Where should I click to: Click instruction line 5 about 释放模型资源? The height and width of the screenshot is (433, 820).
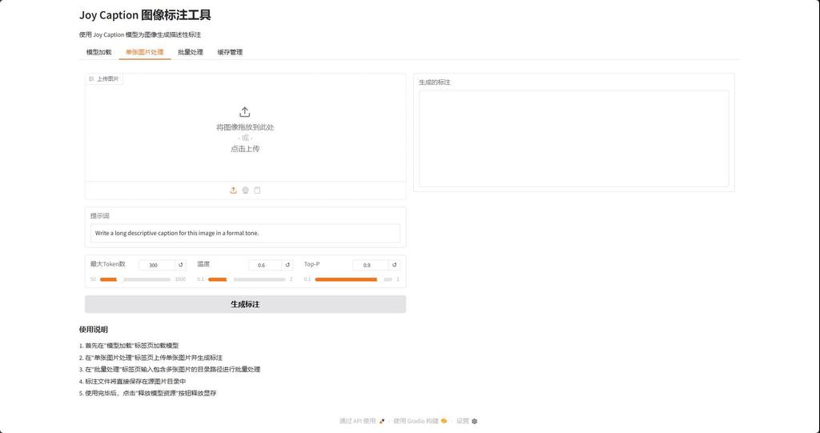147,393
